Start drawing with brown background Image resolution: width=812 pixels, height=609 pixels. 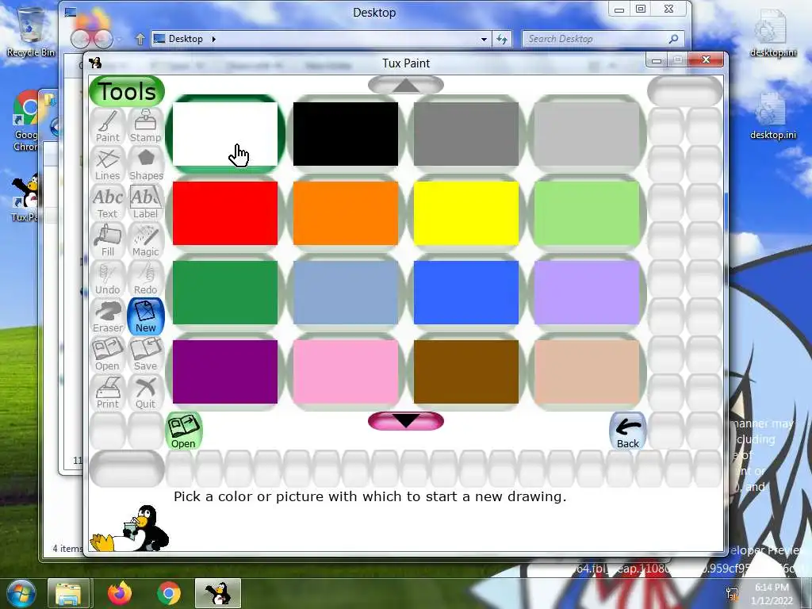(x=466, y=372)
